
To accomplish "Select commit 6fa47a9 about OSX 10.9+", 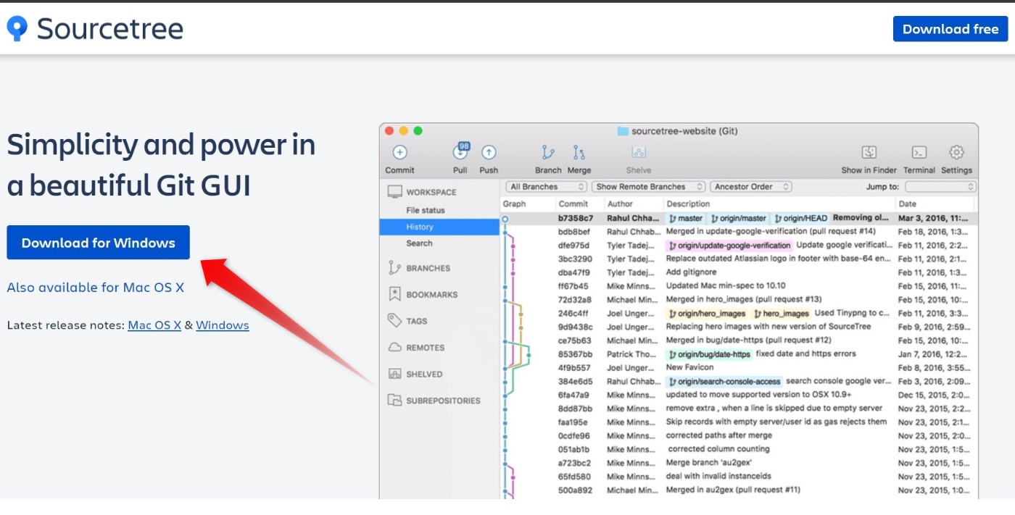I will (738, 395).
